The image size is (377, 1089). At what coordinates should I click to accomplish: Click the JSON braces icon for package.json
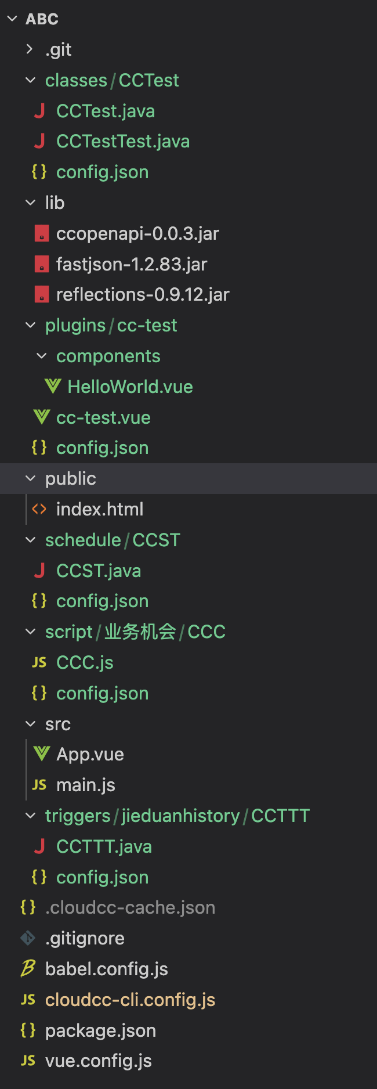click(28, 1030)
